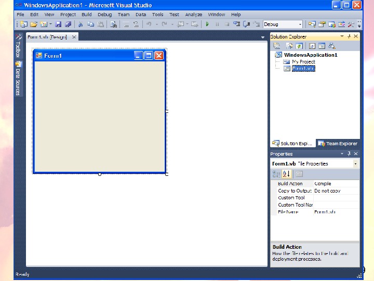The image size is (374, 281).
Task: Click the Solution Explorer toolbar icon
Action: click(x=312, y=24)
